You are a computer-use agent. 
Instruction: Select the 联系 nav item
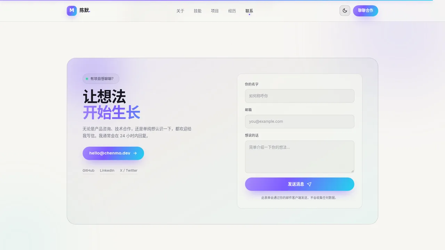tap(249, 11)
